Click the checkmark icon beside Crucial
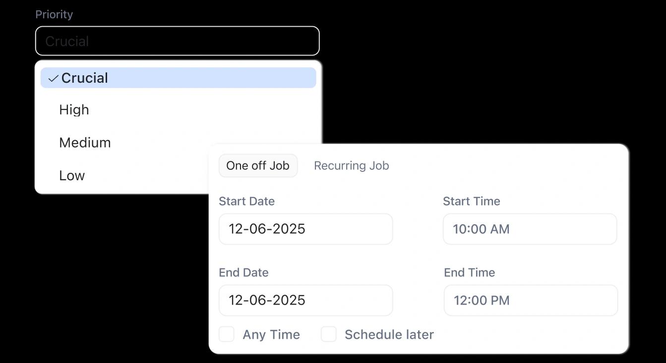Screen dimensions: 666x363 click(53, 78)
